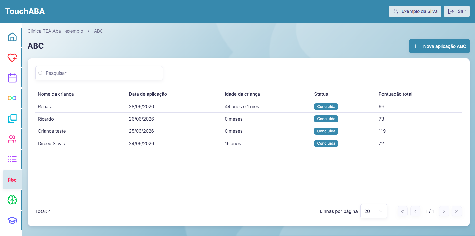
Task: Click score 119 cell
Action: coord(382,131)
